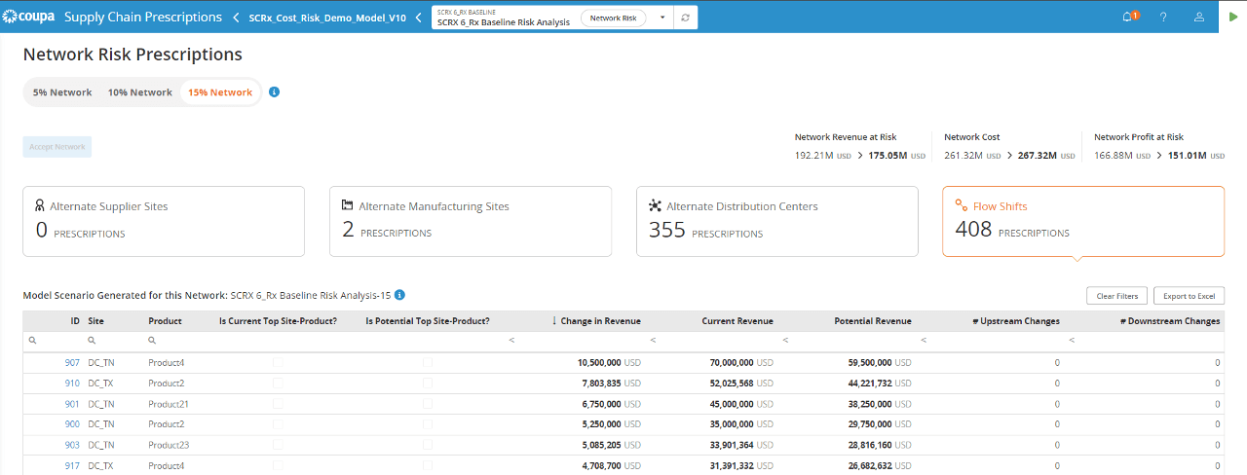Screen dimensions: 1247x475
Task: Click the refresh scenario icon
Action: click(x=685, y=18)
